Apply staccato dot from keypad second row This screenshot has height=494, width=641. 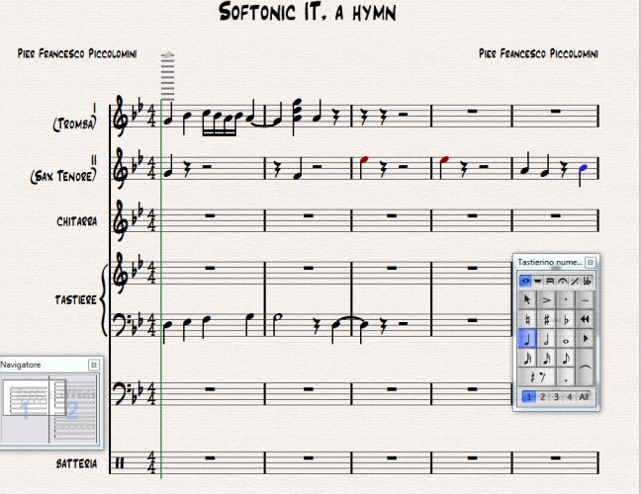(566, 300)
